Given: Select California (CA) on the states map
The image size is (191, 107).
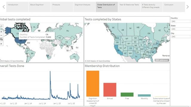Looking at the screenshot, I should [118, 50].
